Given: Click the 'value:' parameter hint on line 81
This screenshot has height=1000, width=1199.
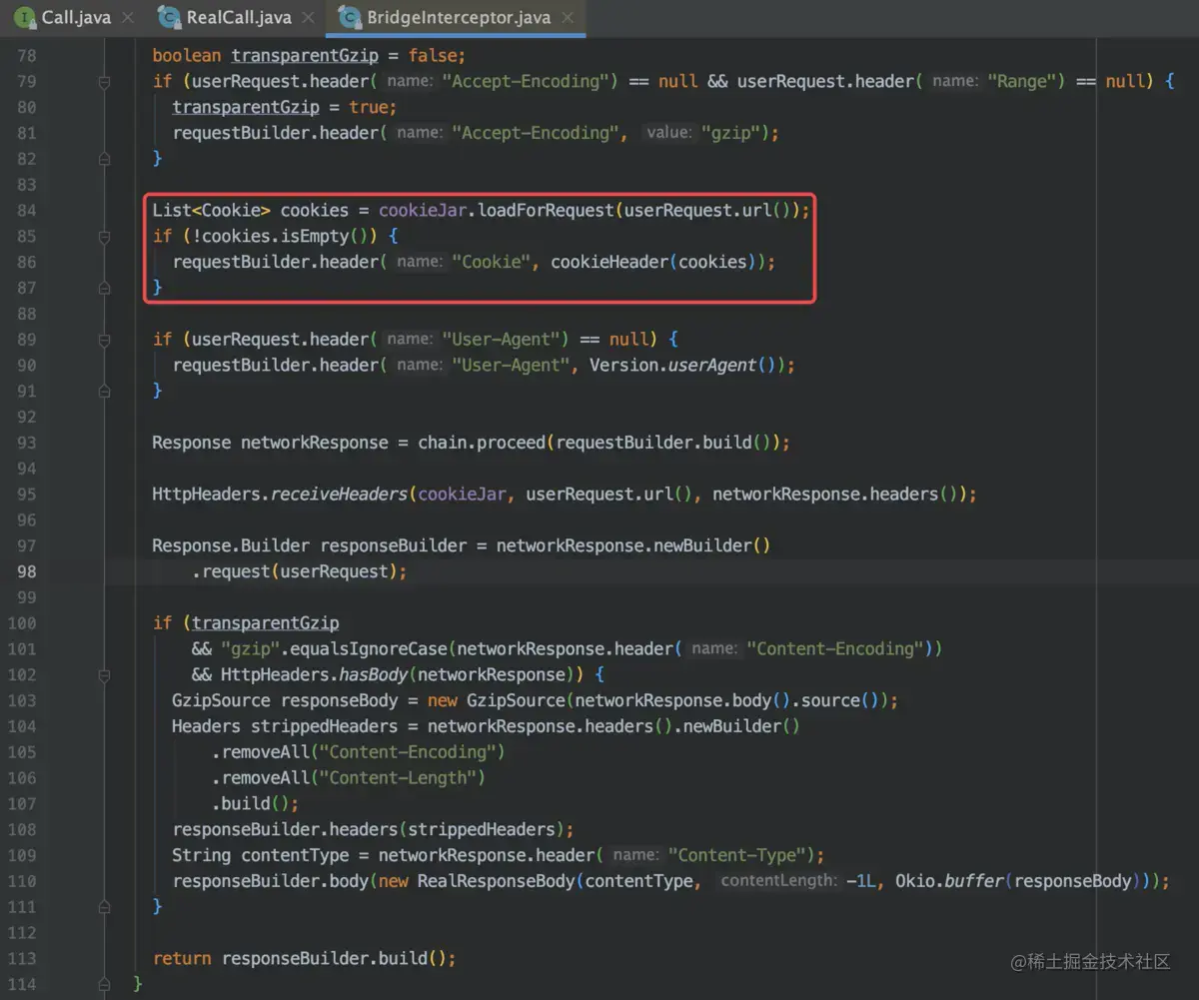Looking at the screenshot, I should 667,133.
